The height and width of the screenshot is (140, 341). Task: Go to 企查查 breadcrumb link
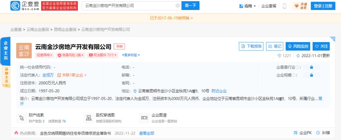pyautogui.click(x=16, y=30)
